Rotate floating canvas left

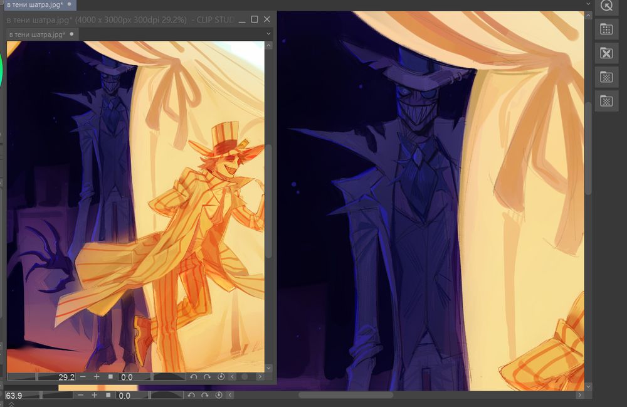tap(194, 377)
